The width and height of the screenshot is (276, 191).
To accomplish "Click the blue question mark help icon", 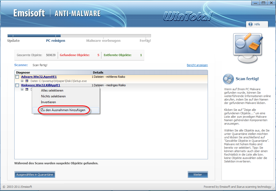I will [x=250, y=24].
